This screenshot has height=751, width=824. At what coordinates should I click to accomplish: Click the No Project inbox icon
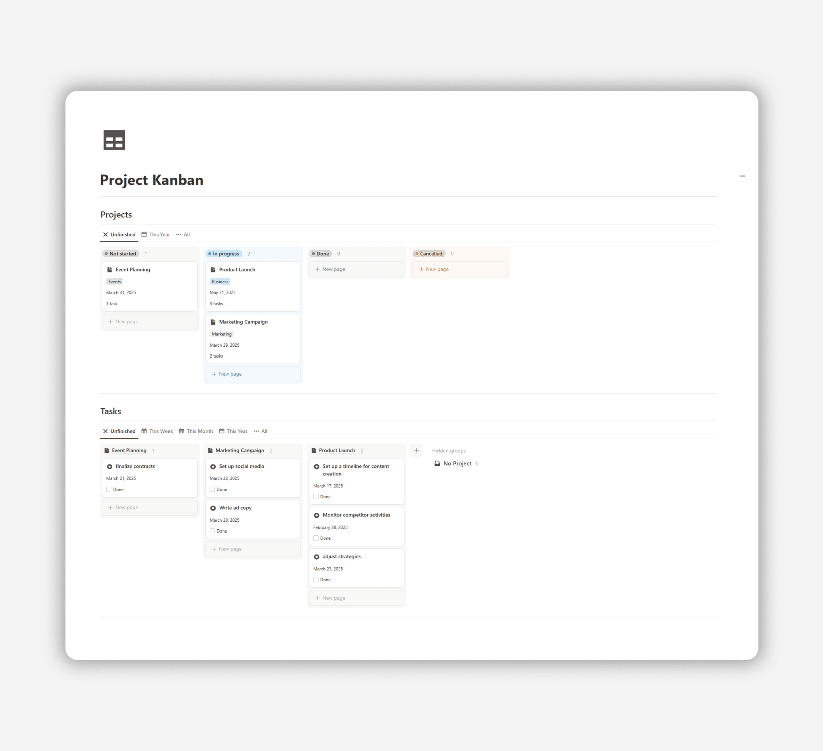pyautogui.click(x=437, y=463)
